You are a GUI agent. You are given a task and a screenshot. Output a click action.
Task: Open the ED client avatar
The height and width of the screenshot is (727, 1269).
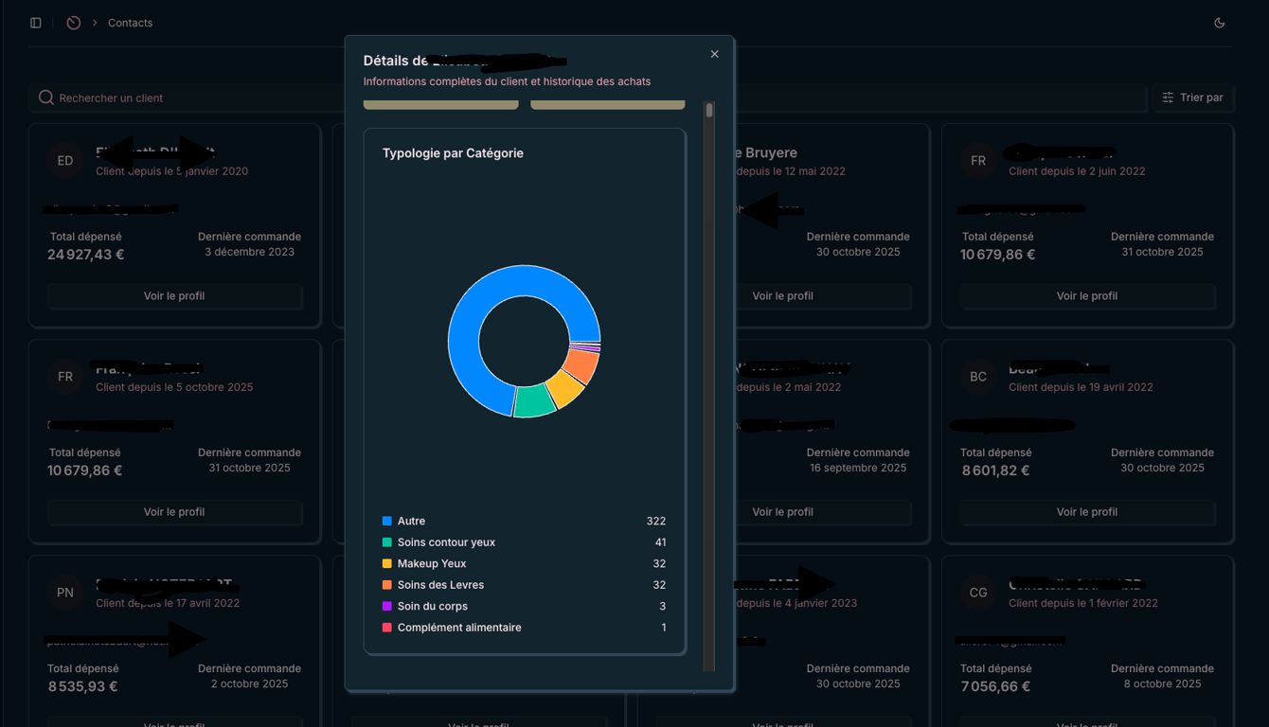coord(65,161)
